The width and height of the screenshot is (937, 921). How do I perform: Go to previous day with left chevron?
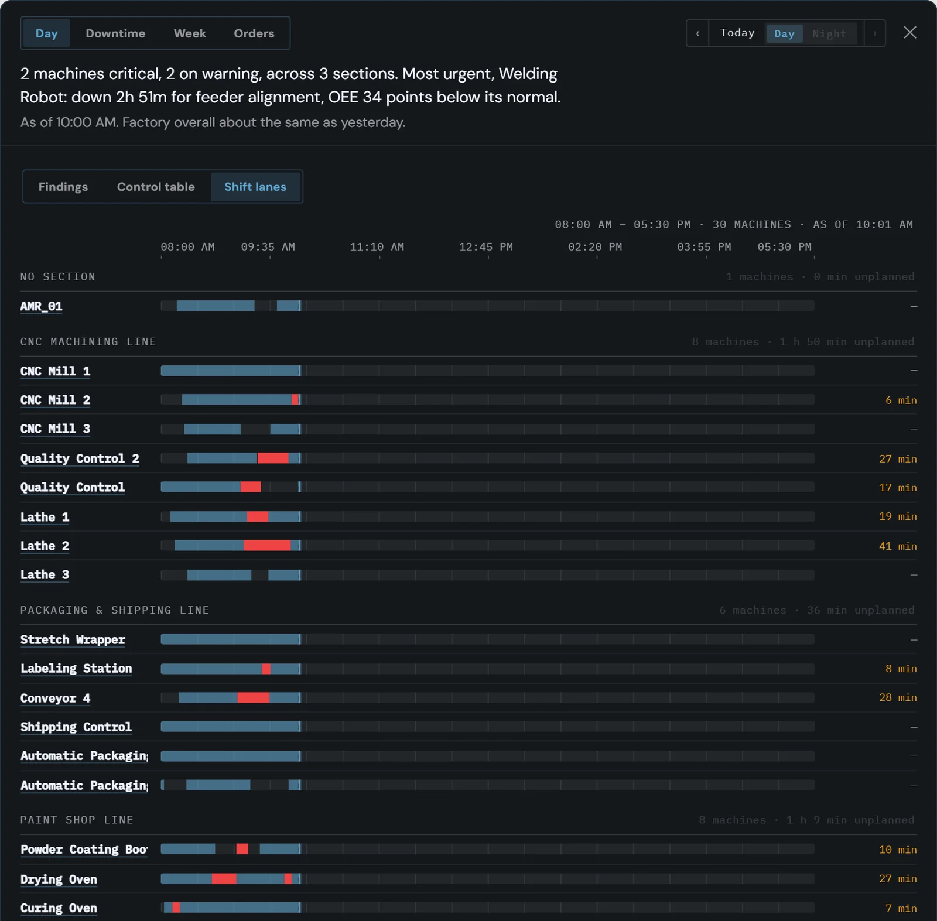pyautogui.click(x=697, y=33)
